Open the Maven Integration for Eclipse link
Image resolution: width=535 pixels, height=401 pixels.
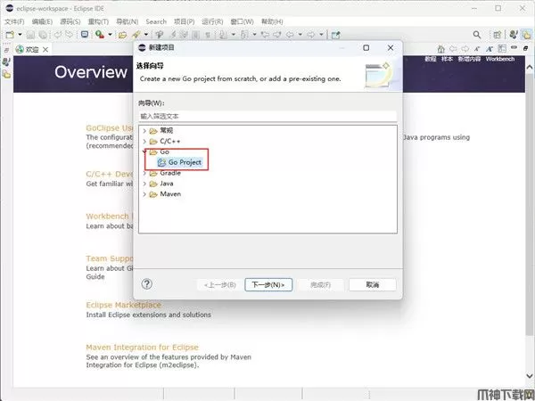(142, 347)
